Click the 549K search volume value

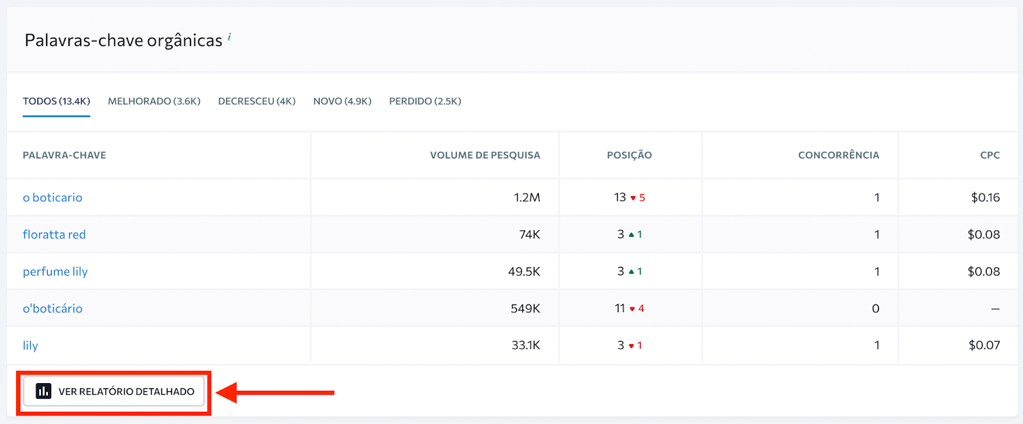(x=526, y=308)
